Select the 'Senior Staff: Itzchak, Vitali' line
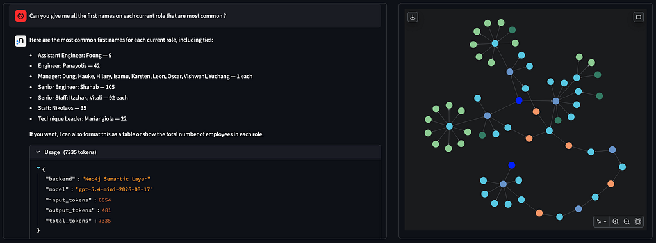656x243 pixels. 83,98
